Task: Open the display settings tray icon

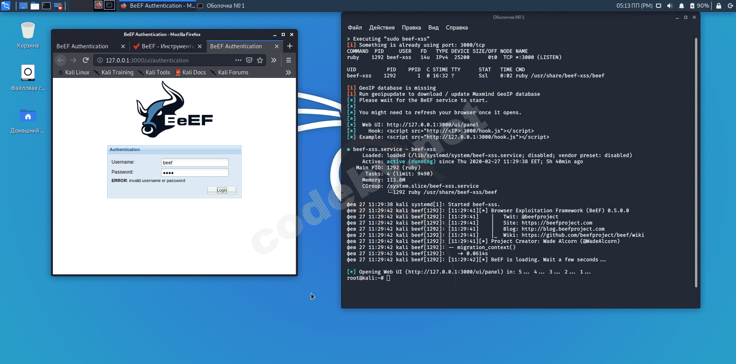Action: [x=659, y=6]
